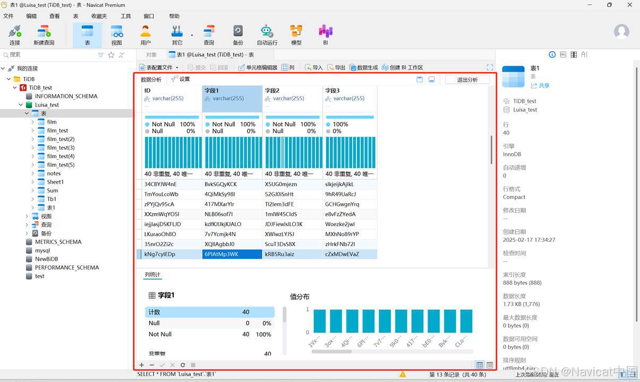The height and width of the screenshot is (382, 640).
Task: Click the add record plus icon
Action: click(142, 365)
